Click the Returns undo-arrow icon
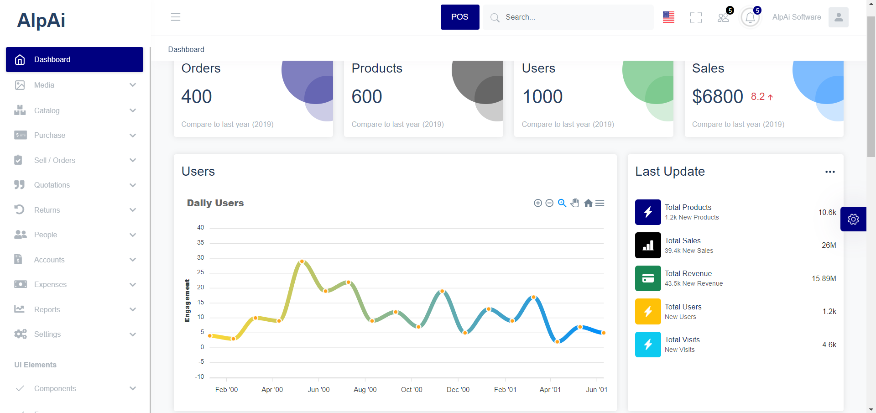The image size is (876, 413). point(20,209)
